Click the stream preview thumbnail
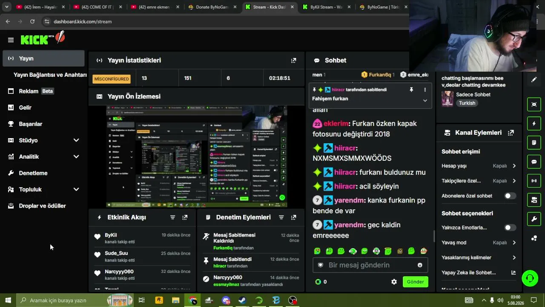Screen dimensions: 545x307 click(197, 156)
